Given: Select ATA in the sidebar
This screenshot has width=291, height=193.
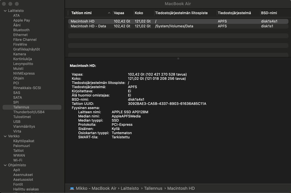Looking at the screenshot, I should pyautogui.click(x=16, y=15).
